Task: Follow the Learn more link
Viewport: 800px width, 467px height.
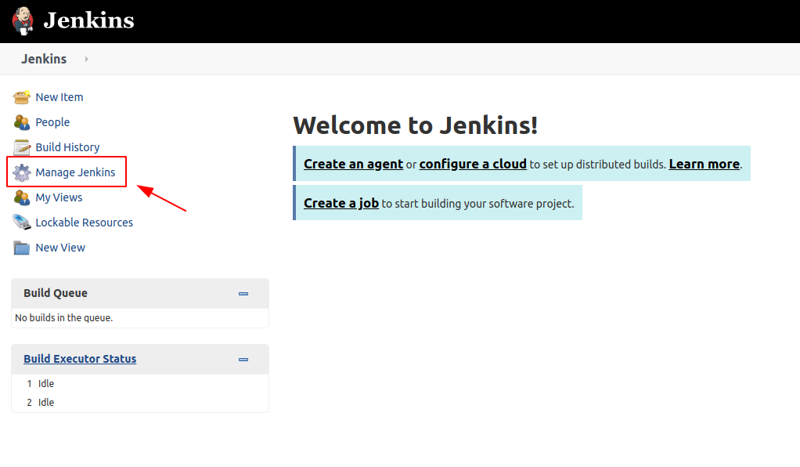Action: click(x=704, y=164)
